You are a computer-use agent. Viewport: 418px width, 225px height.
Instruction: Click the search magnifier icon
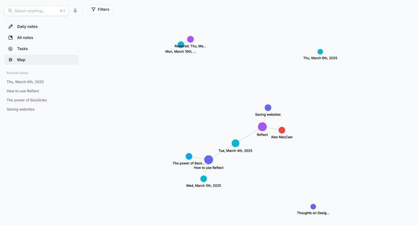tap(10, 11)
